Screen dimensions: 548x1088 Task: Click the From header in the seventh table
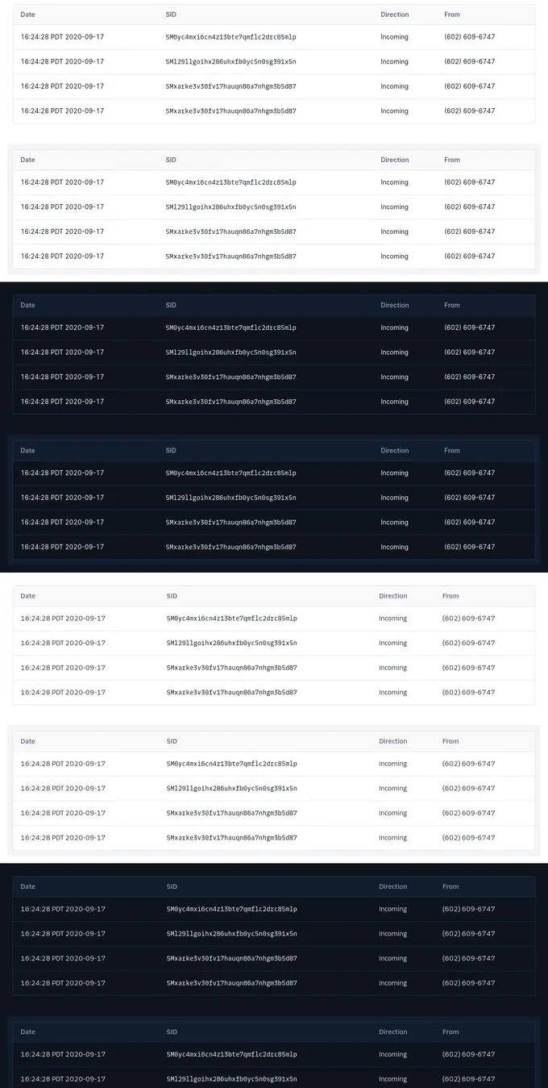[450, 886]
